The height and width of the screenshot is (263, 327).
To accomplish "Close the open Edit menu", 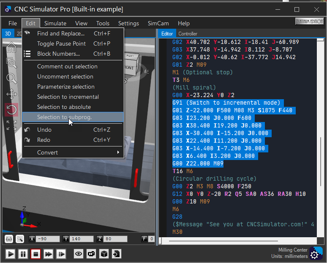I will click(x=31, y=23).
